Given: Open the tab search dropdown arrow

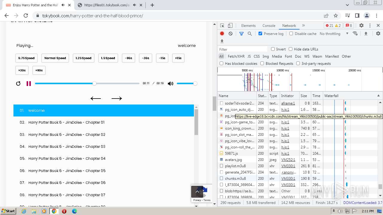Looking at the screenshot, I should coord(347,5).
